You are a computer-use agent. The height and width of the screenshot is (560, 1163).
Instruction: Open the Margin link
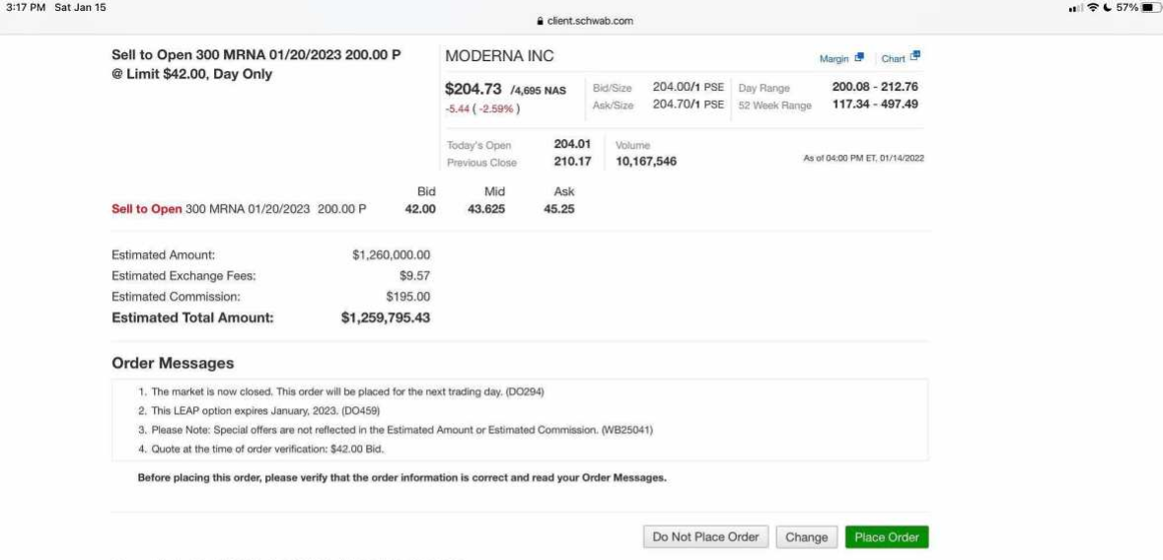(834, 58)
